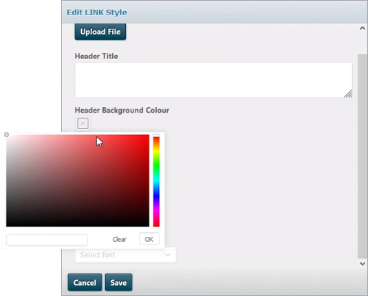Viewport: 368px width, 296px height.
Task: Click the Header Title resize grip
Action: [x=348, y=93]
